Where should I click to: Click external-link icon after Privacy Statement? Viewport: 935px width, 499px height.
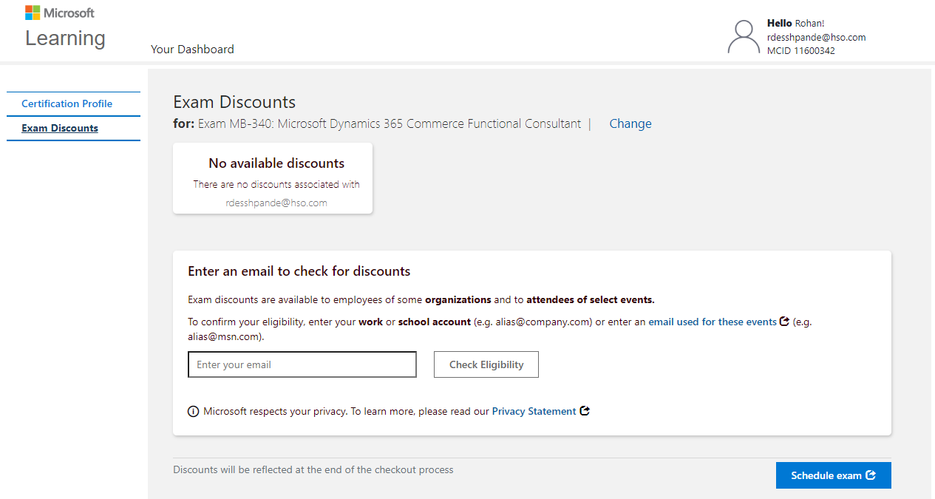pos(585,411)
